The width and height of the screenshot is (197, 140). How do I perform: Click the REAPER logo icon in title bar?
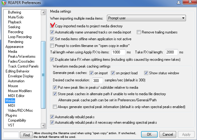tap(4, 3)
